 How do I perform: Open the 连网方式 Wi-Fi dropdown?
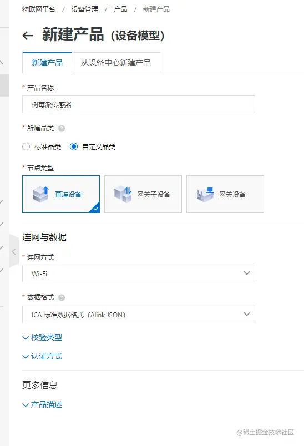139,273
